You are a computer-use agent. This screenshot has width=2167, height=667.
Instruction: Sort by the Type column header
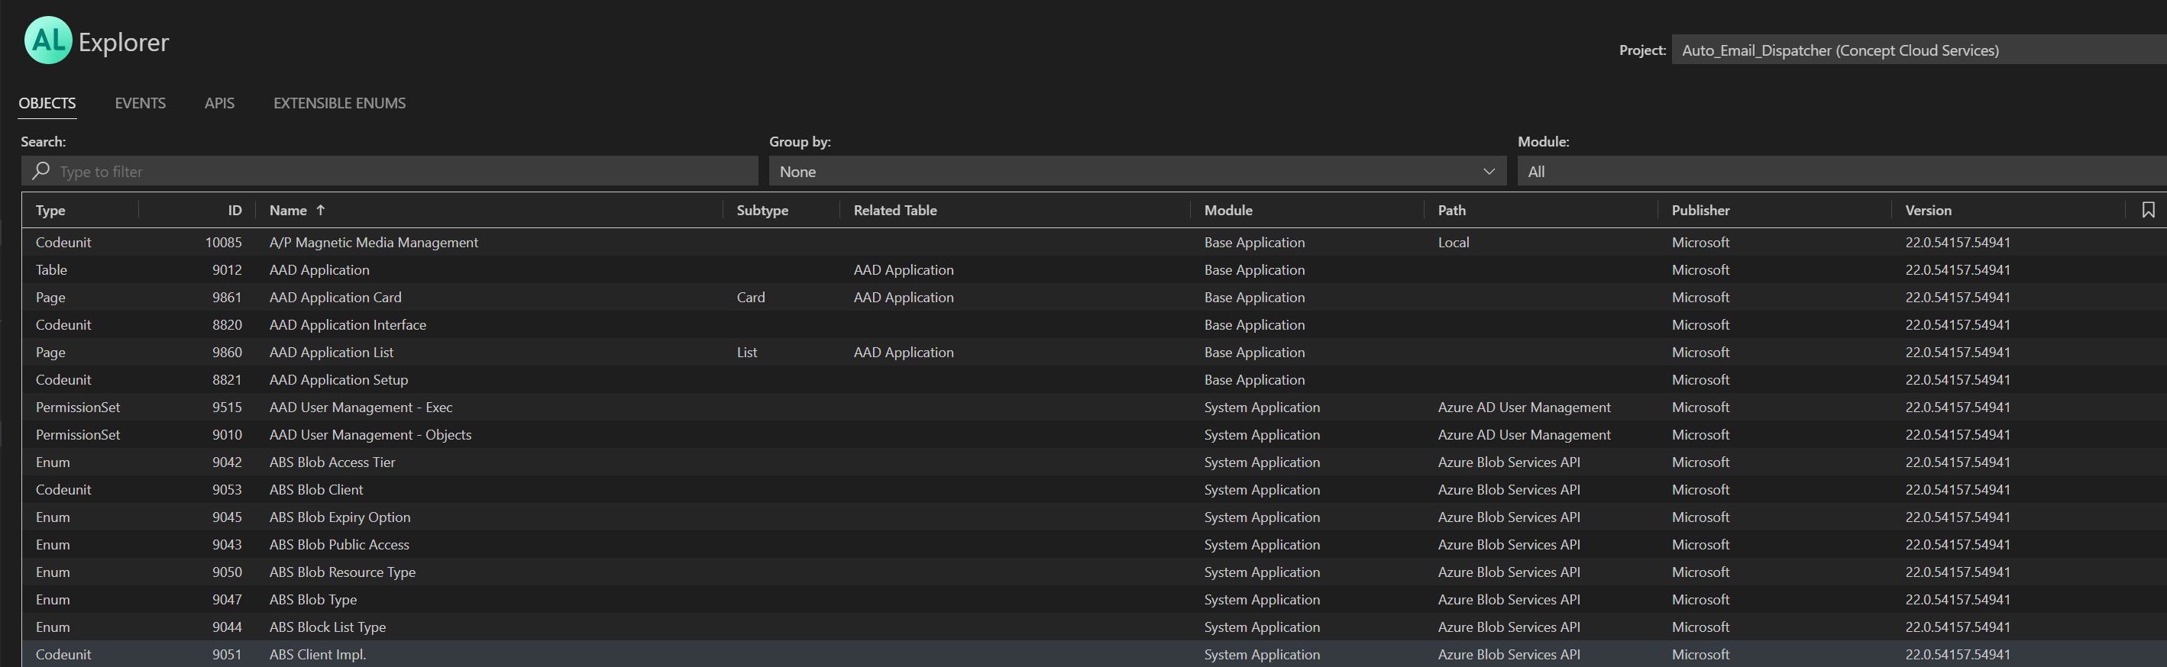50,211
